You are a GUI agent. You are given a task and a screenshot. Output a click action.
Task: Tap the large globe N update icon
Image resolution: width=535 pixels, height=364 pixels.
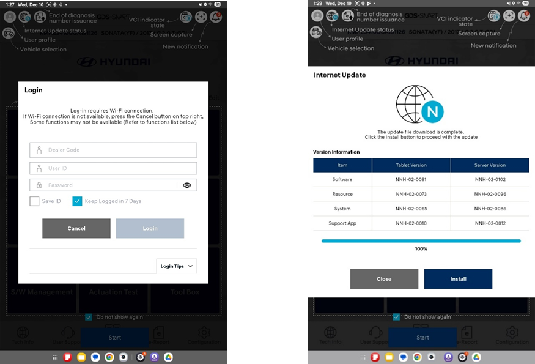coord(420,105)
